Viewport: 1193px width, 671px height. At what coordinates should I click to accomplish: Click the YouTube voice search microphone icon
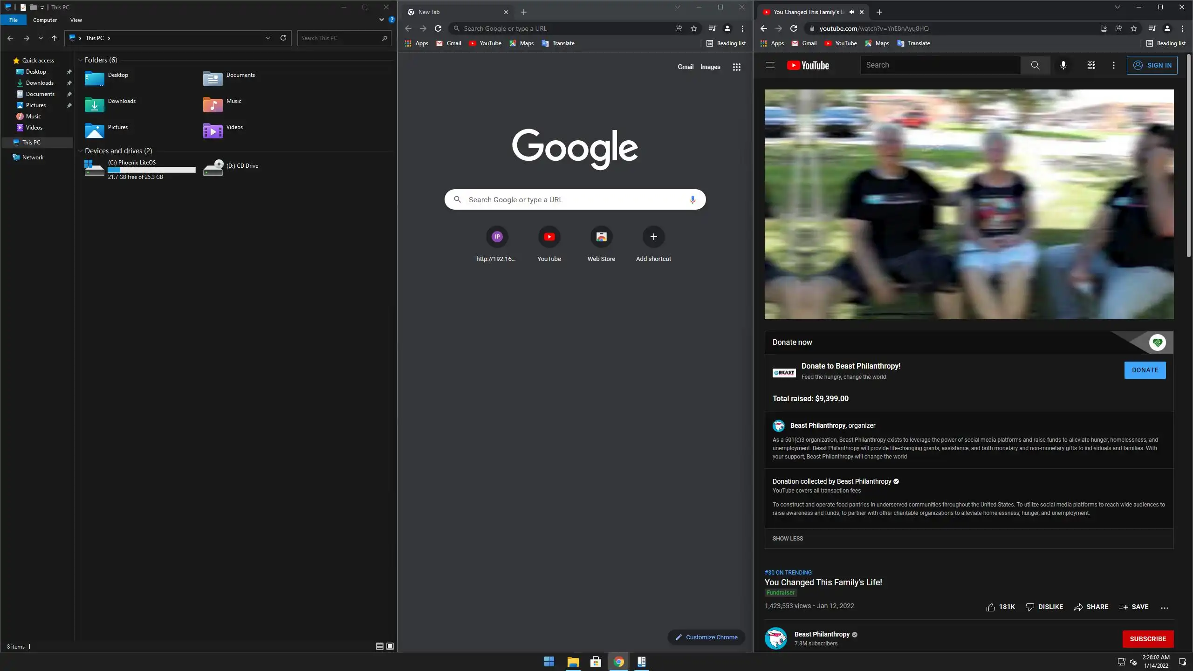[1063, 65]
